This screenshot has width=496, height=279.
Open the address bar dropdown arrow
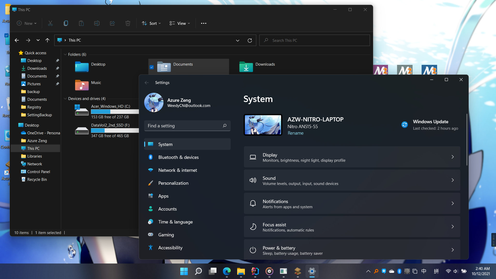click(x=237, y=40)
